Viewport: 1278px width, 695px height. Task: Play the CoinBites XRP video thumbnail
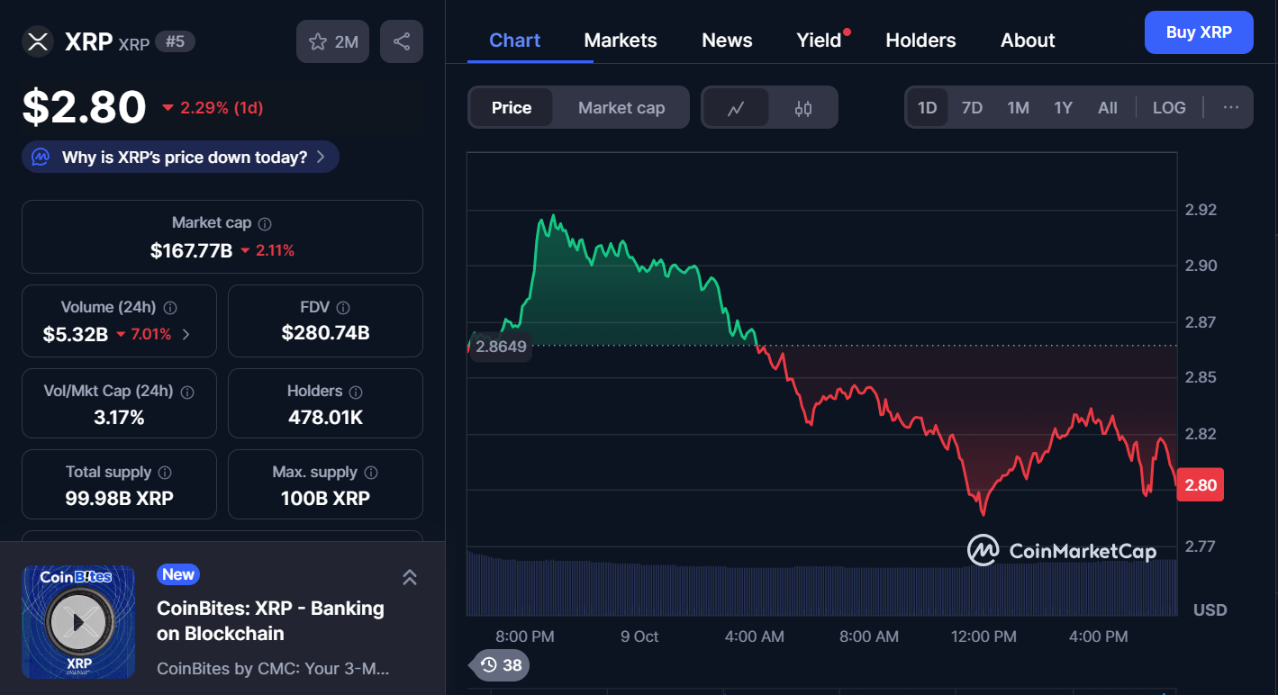(x=78, y=621)
